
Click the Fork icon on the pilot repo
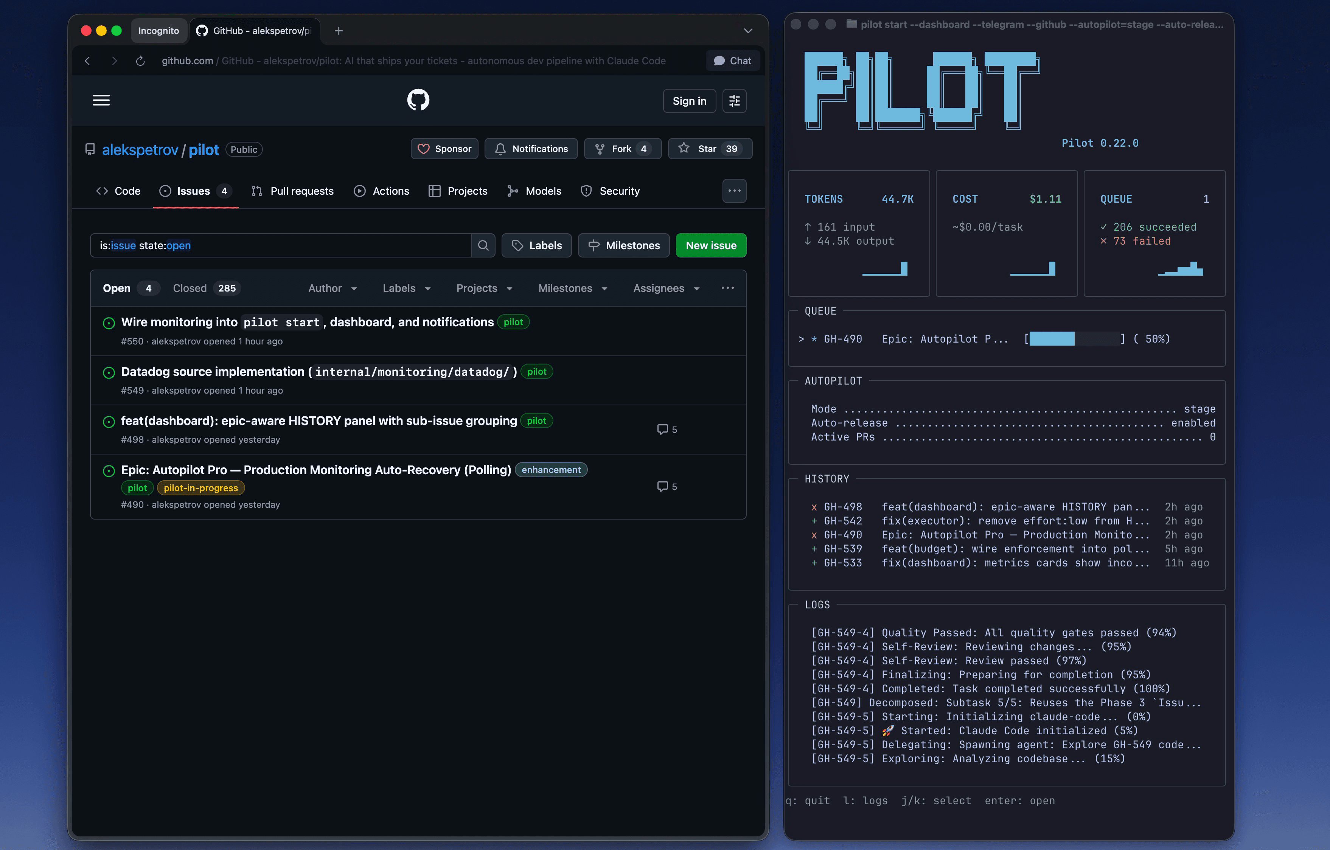pos(600,149)
